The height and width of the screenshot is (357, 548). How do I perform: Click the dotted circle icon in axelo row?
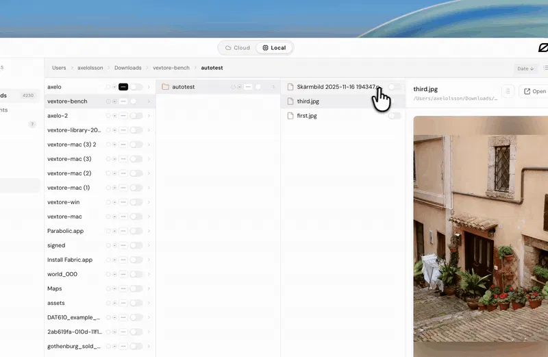click(114, 87)
